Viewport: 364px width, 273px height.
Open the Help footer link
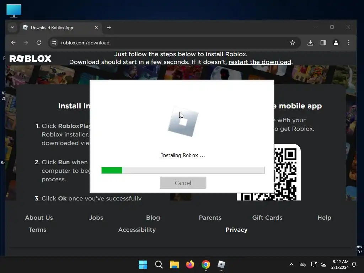(324, 218)
